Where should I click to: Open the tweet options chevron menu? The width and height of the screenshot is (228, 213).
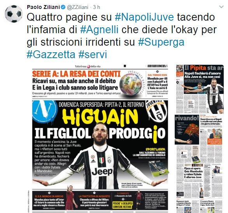(221, 7)
